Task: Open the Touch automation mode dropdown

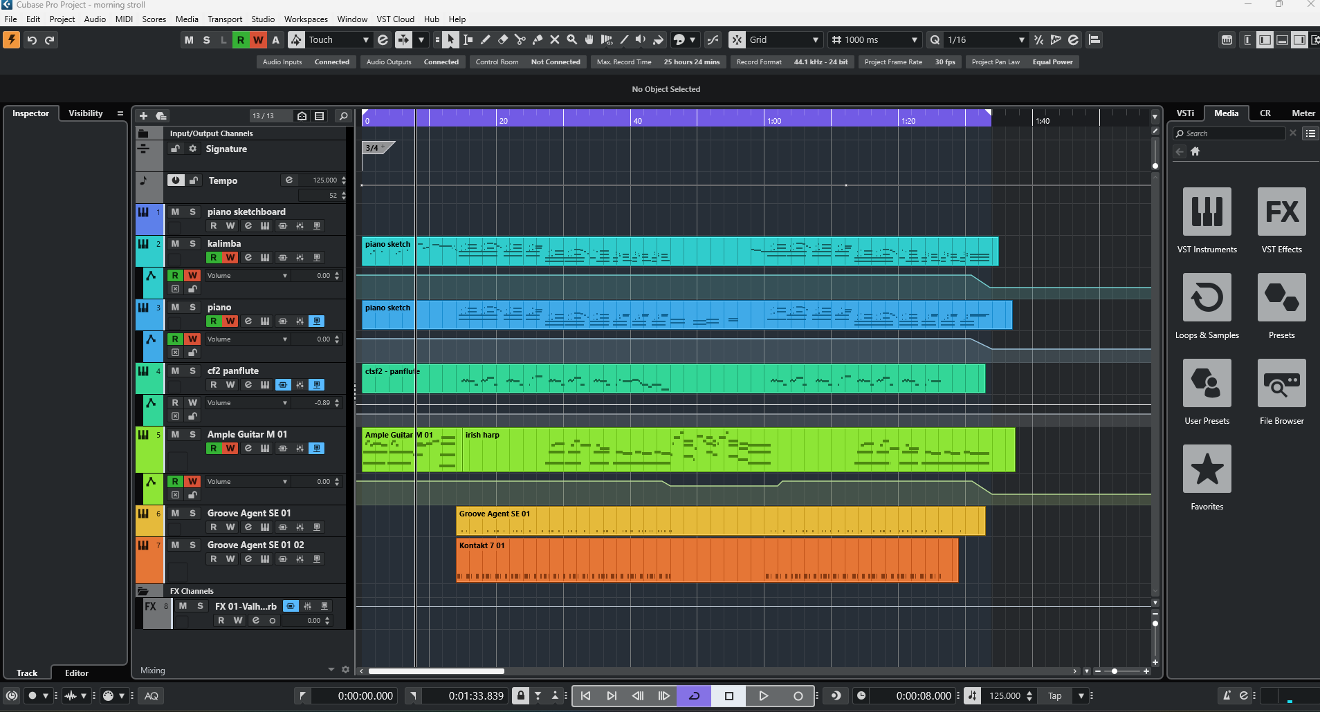Action: click(338, 40)
